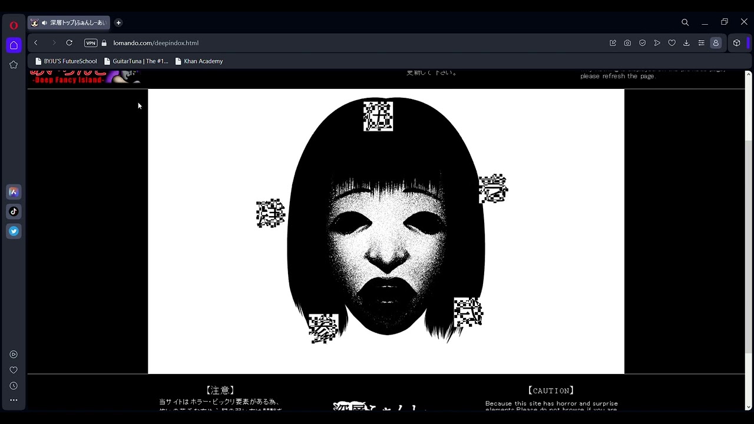
Task: Open the profile account icon
Action: click(716, 43)
